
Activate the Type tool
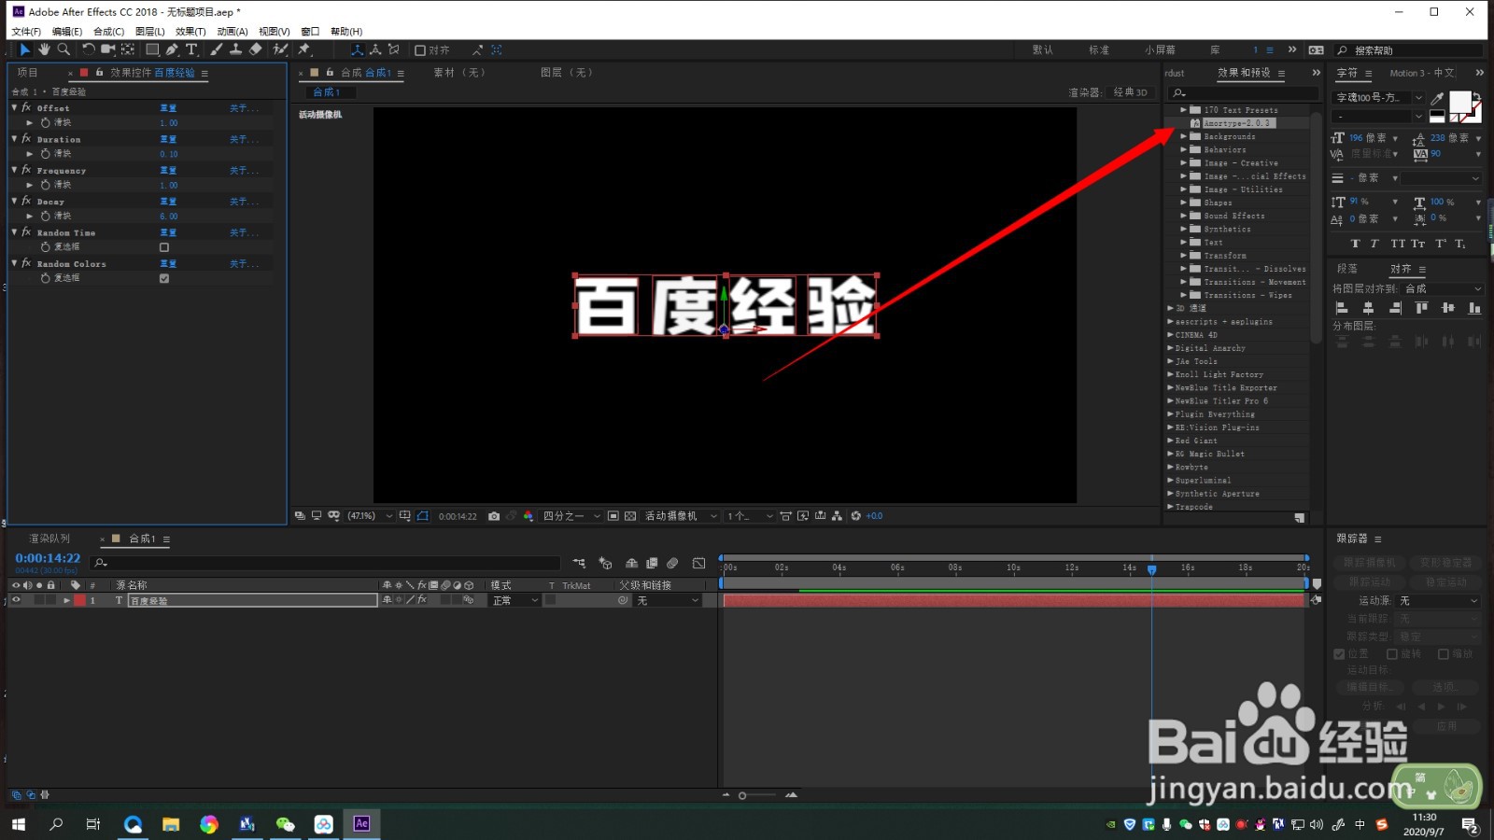pyautogui.click(x=191, y=49)
